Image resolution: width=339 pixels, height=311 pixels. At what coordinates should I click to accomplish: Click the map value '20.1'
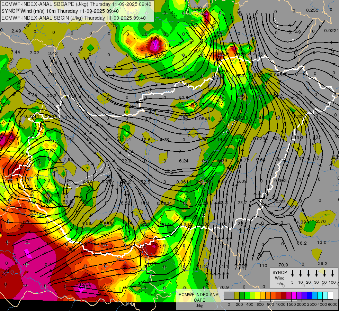coord(318,137)
